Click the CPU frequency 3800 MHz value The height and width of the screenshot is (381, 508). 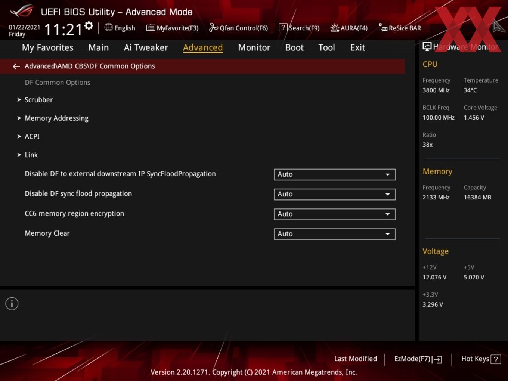(436, 90)
